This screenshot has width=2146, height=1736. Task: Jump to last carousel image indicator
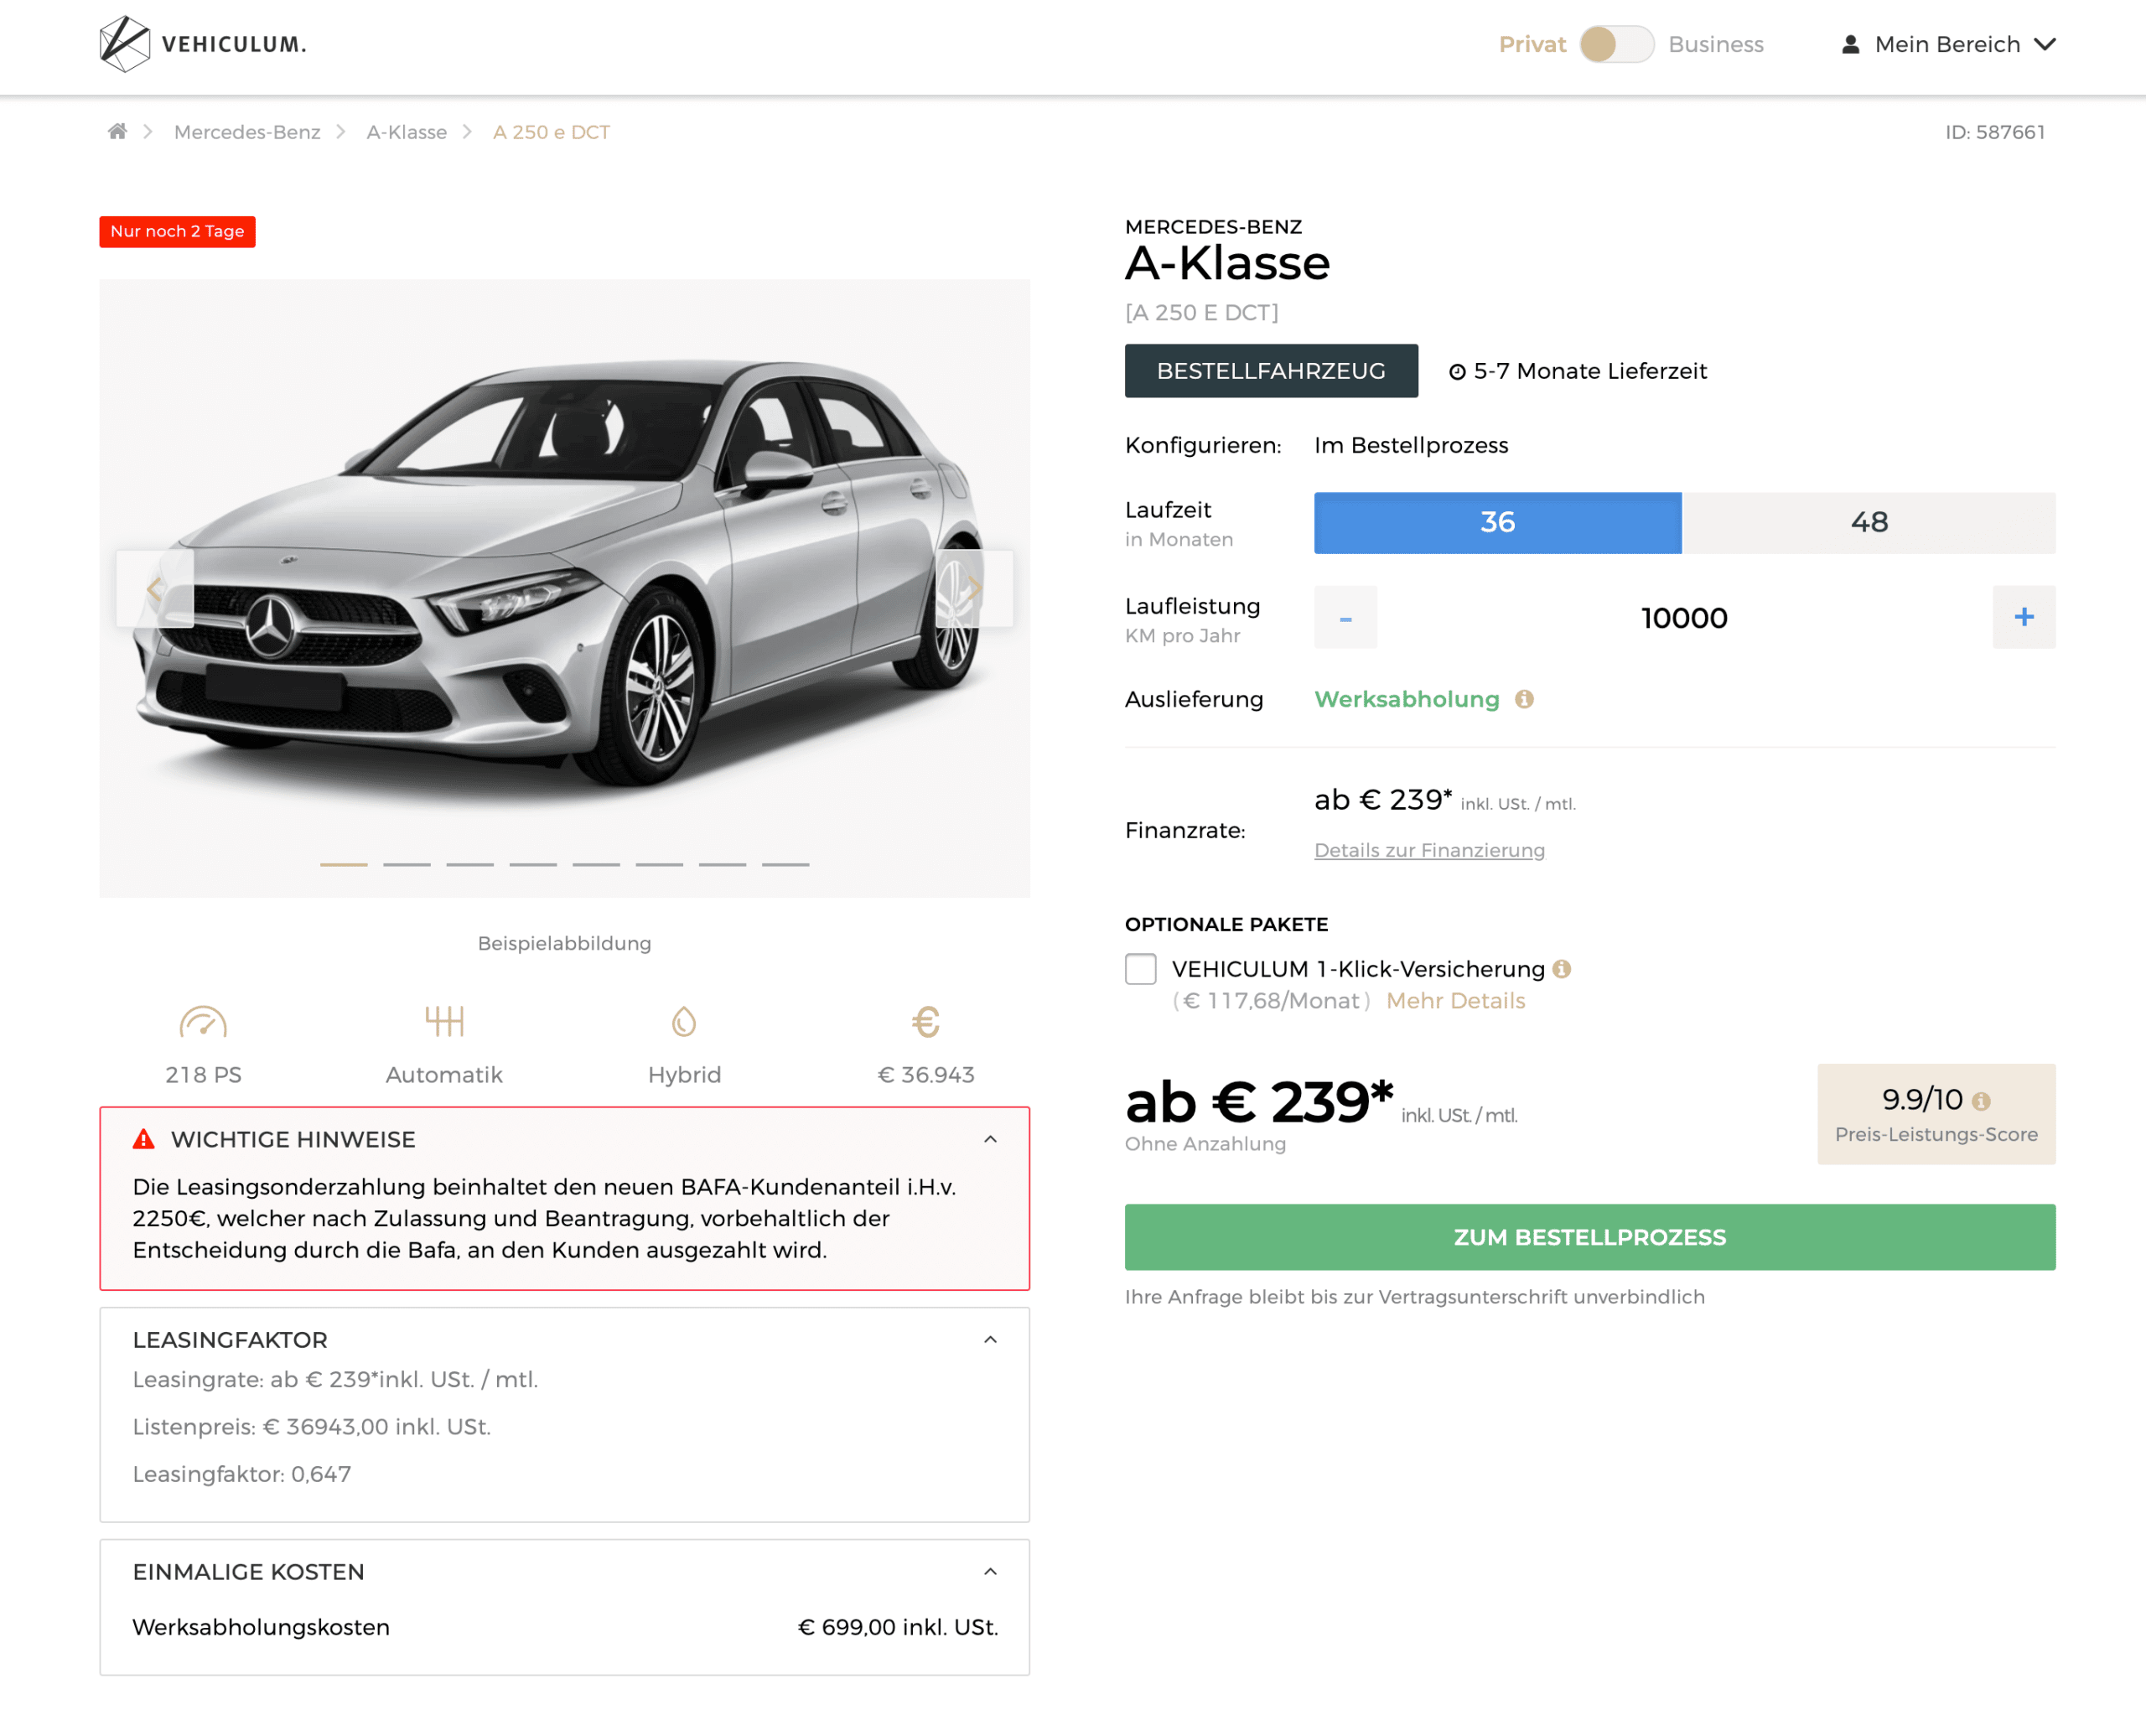[x=785, y=864]
